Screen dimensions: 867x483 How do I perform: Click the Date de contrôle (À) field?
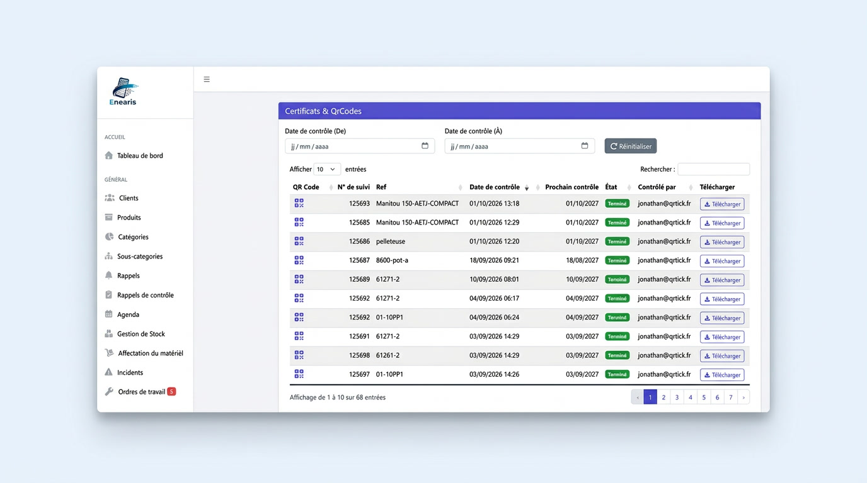(520, 146)
